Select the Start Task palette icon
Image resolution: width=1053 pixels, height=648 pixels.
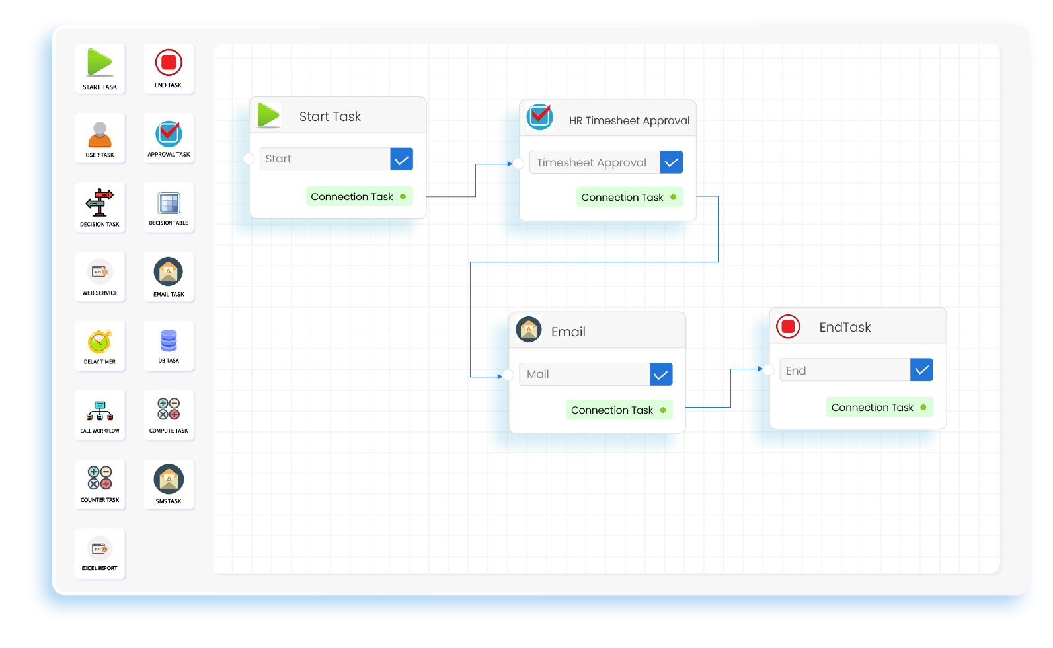pos(100,63)
